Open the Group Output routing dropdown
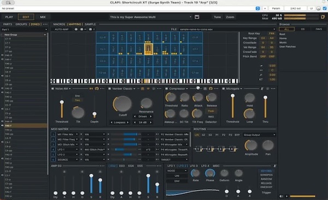Screen dimensions: 328x200 click(x=259, y=135)
